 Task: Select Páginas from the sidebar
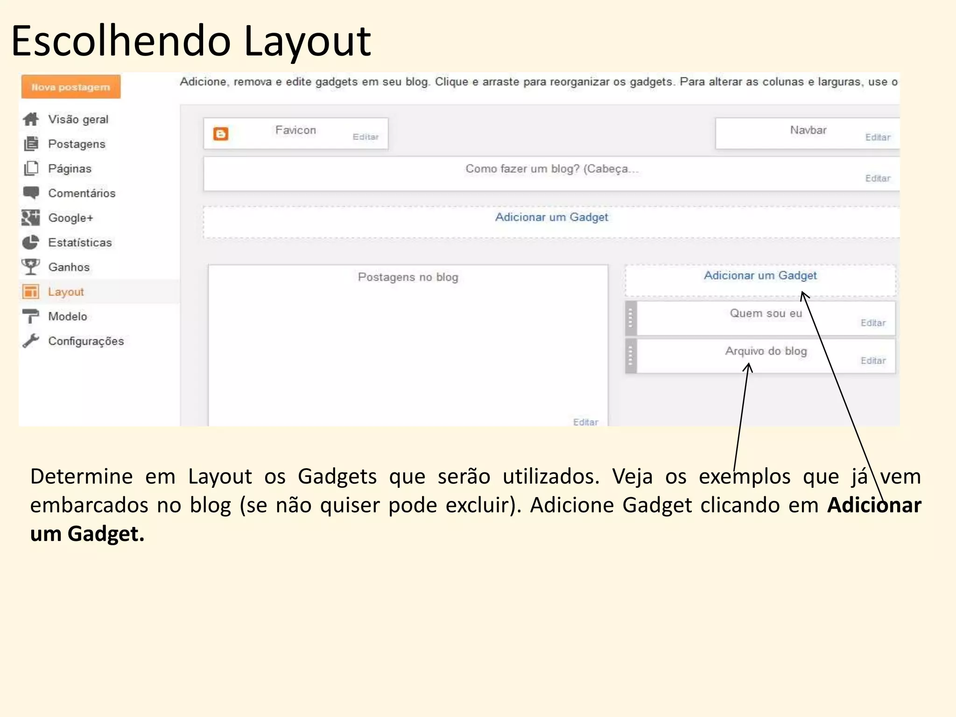70,169
